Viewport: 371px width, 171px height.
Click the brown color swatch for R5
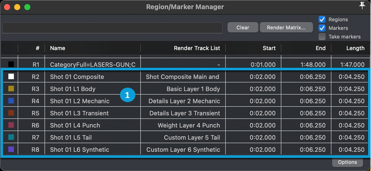pyautogui.click(x=11, y=113)
